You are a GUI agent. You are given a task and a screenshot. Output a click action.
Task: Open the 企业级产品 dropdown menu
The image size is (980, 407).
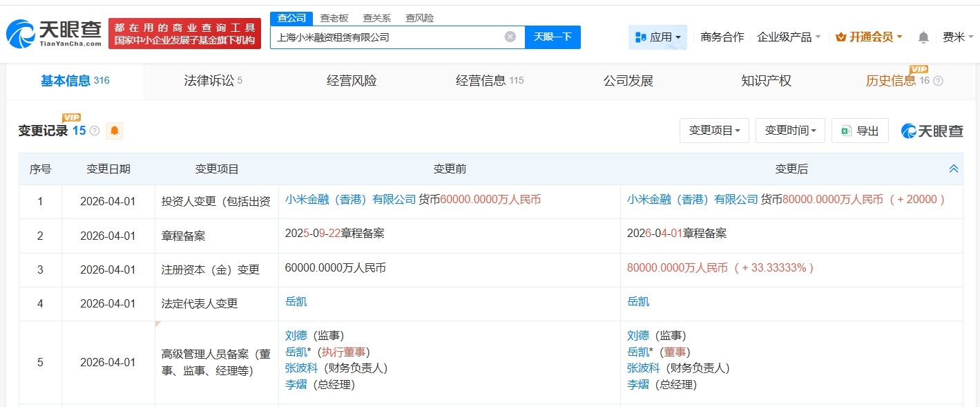(789, 37)
